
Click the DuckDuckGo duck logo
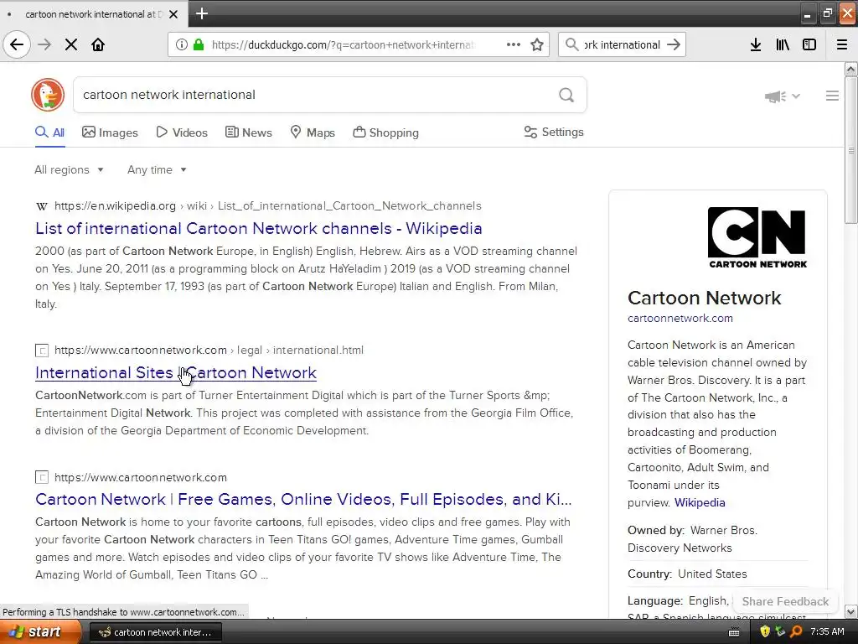[x=48, y=95]
